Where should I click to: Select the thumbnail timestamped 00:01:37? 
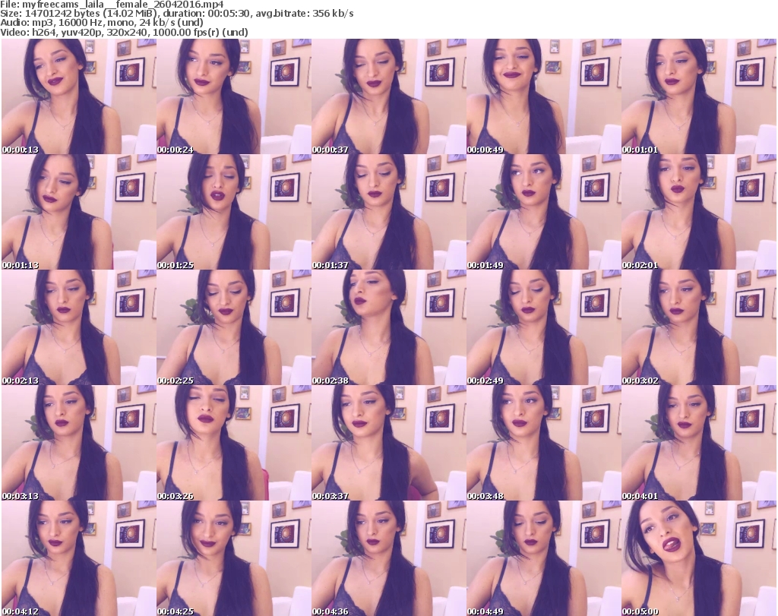click(x=389, y=212)
